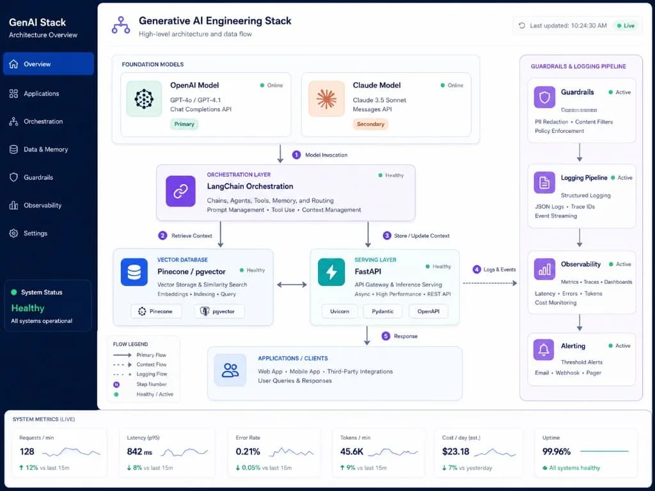Click the Uvicorn chip
This screenshot has width=655, height=491.
340,311
